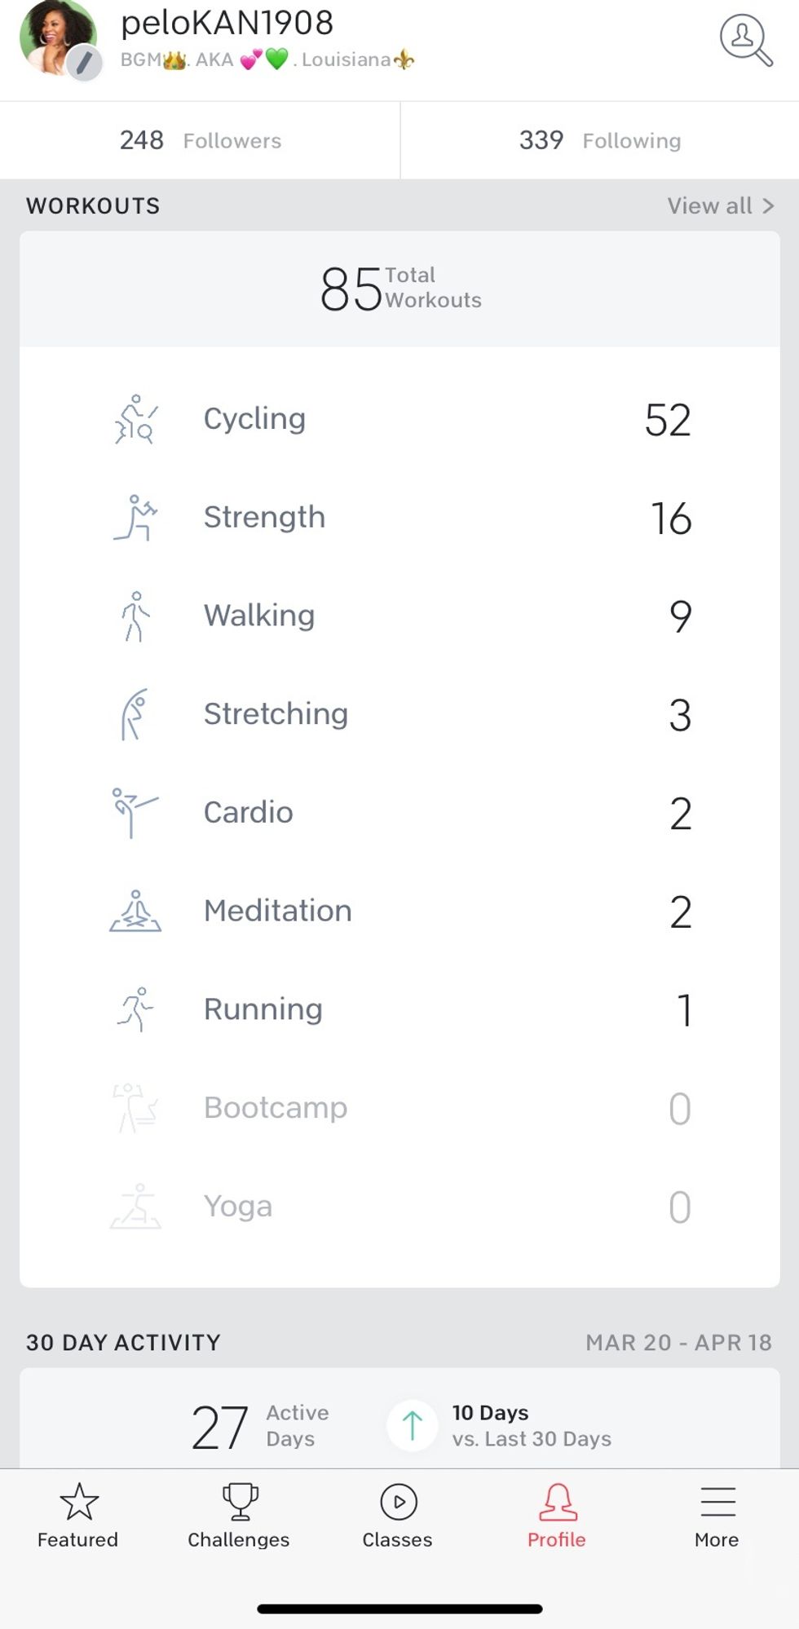Tap the Stretching figure icon

pyautogui.click(x=135, y=714)
